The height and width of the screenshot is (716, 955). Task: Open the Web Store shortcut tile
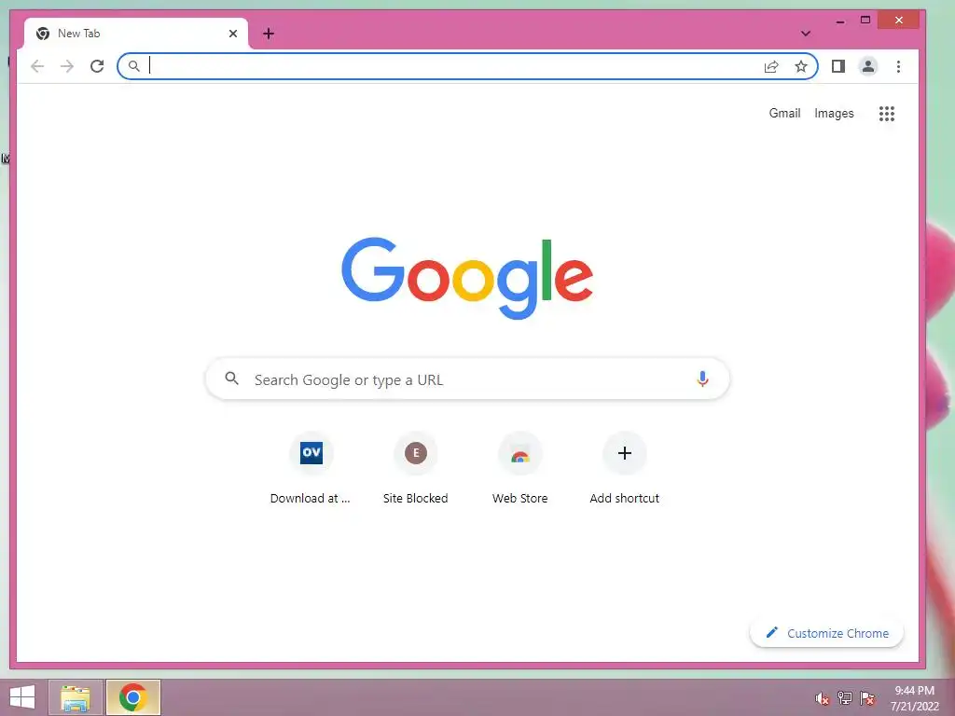pyautogui.click(x=520, y=469)
